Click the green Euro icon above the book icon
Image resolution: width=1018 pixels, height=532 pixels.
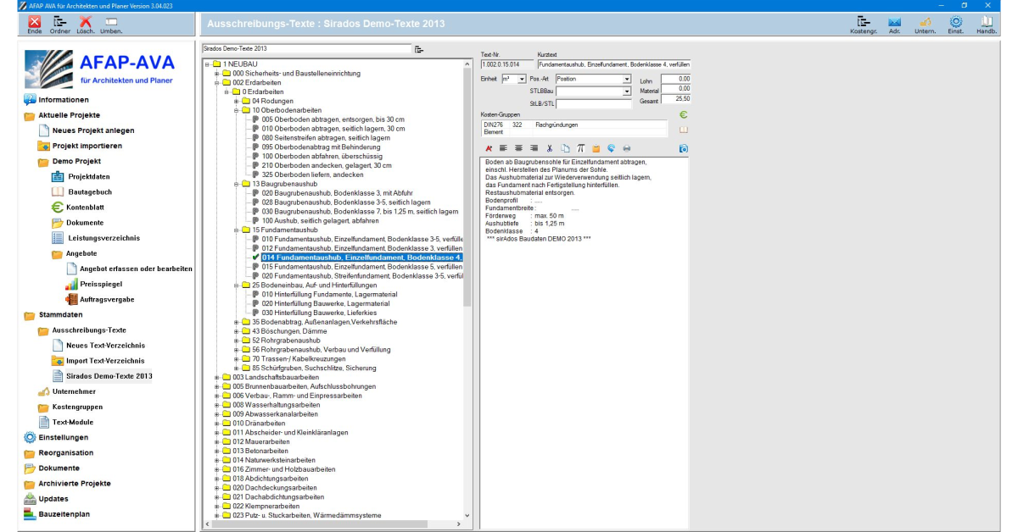pyautogui.click(x=683, y=114)
